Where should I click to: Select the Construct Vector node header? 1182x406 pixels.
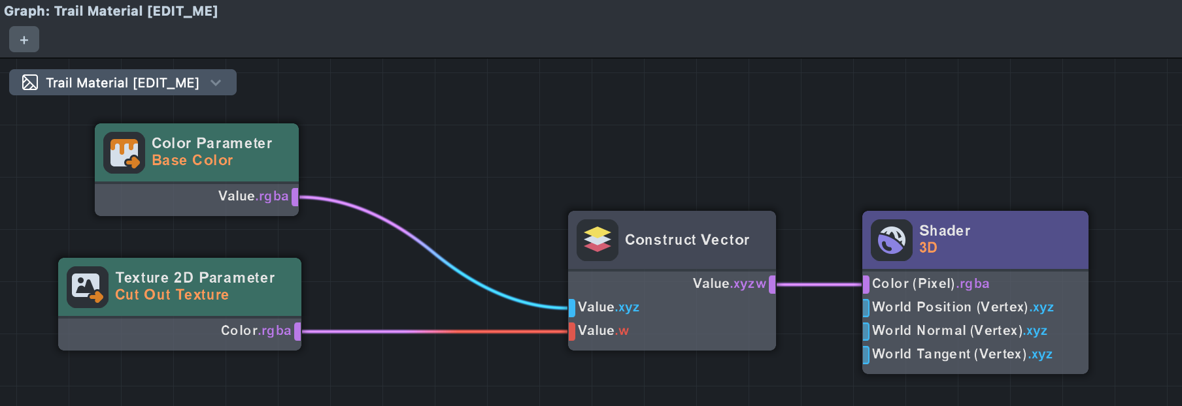pyautogui.click(x=687, y=240)
